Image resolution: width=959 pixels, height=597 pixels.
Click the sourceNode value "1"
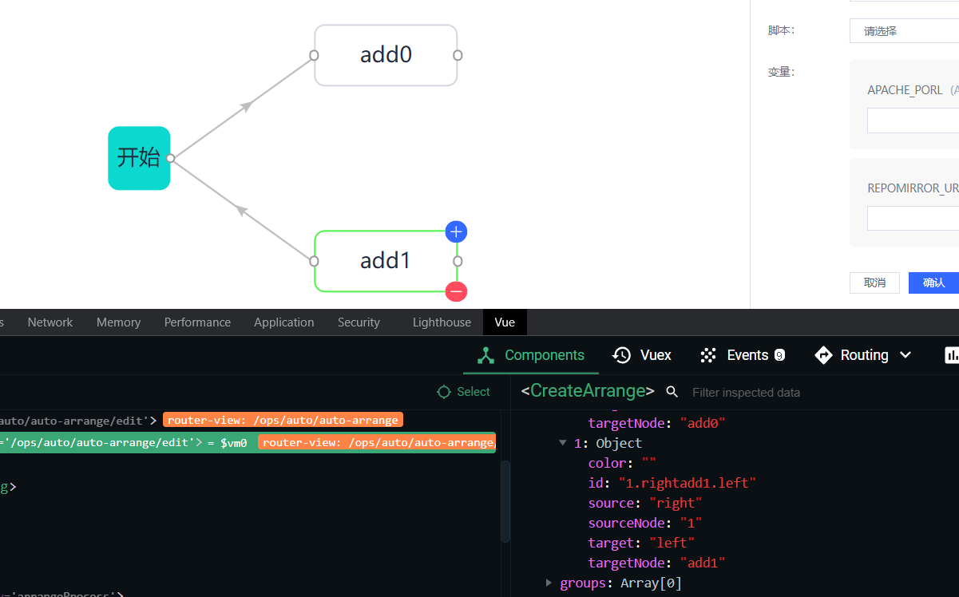point(691,523)
